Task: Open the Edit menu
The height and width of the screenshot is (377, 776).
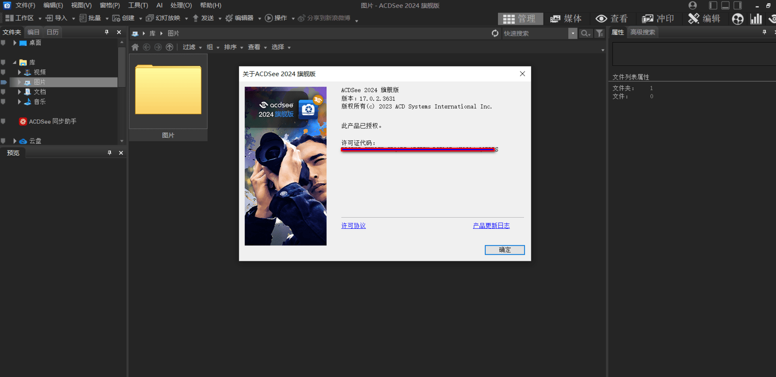Action: (53, 5)
